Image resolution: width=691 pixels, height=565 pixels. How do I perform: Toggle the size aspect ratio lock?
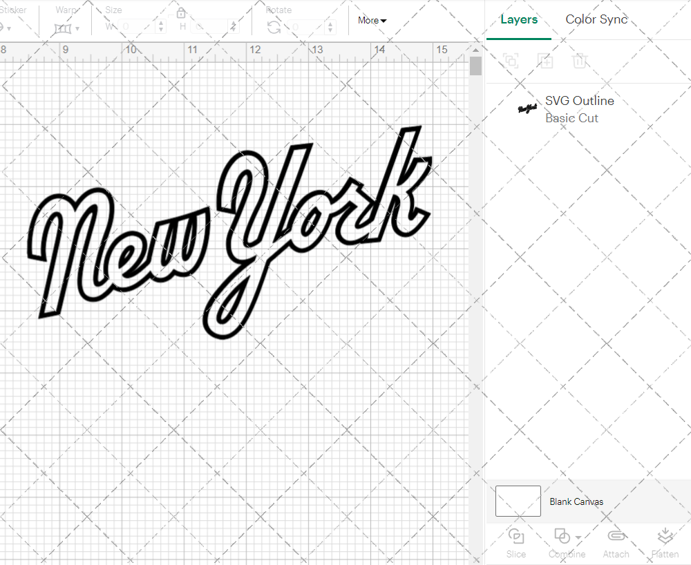[x=181, y=13]
